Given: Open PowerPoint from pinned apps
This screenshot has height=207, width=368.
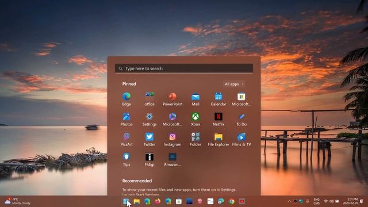Looking at the screenshot, I should [x=172, y=99].
